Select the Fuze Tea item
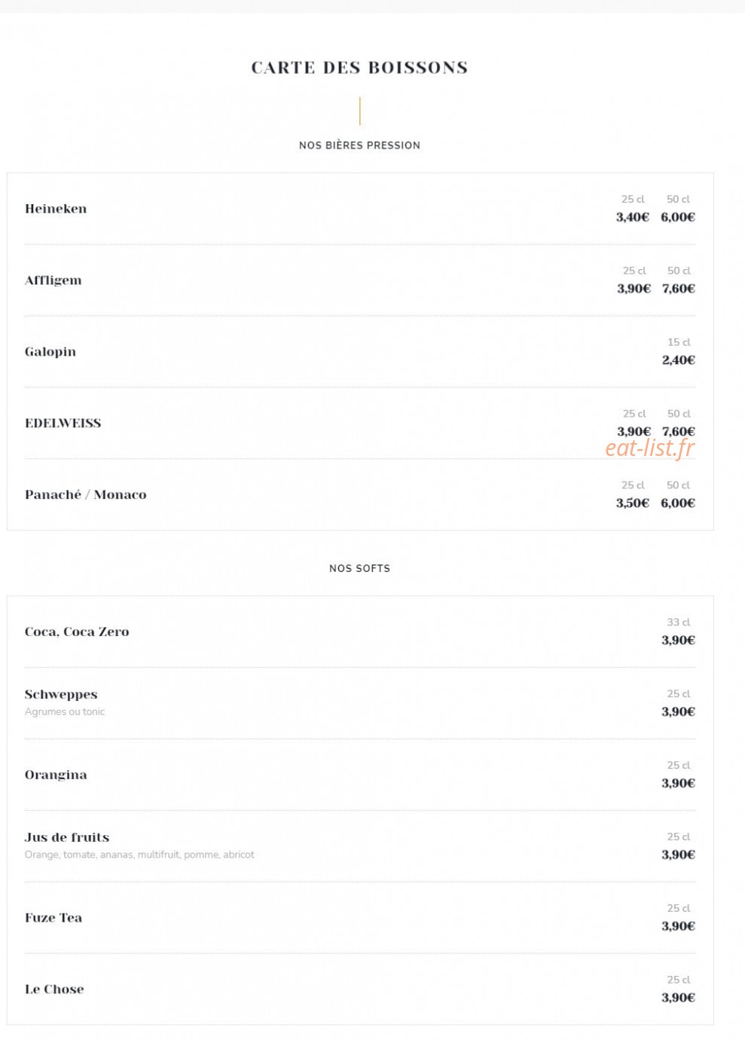The width and height of the screenshot is (745, 1040). tap(53, 918)
